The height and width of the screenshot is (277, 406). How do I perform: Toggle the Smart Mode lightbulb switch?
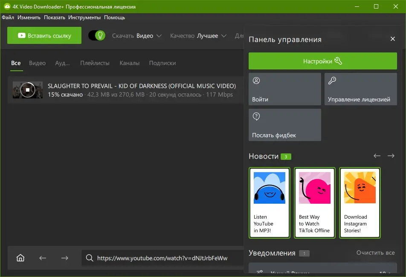(x=97, y=35)
